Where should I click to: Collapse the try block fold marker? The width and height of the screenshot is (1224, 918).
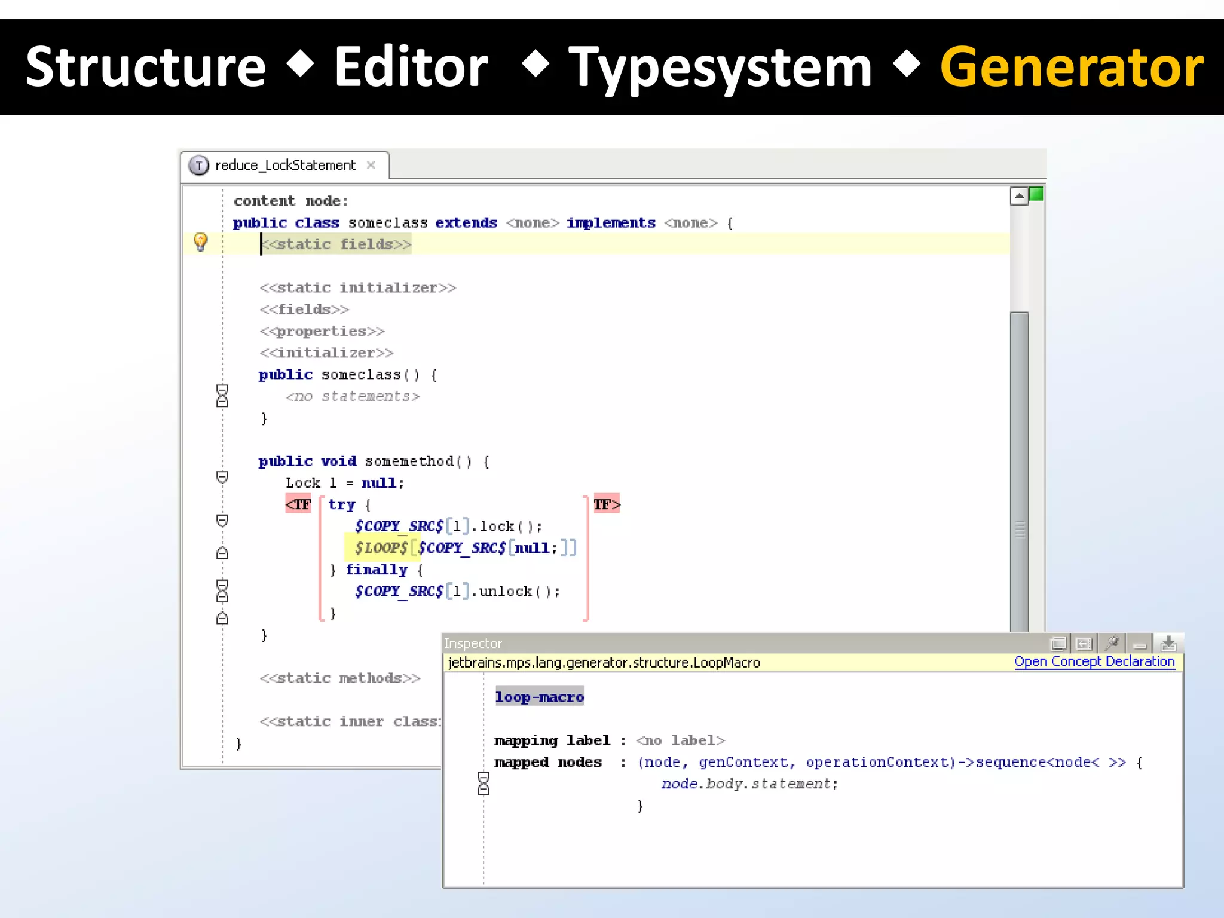(222, 521)
